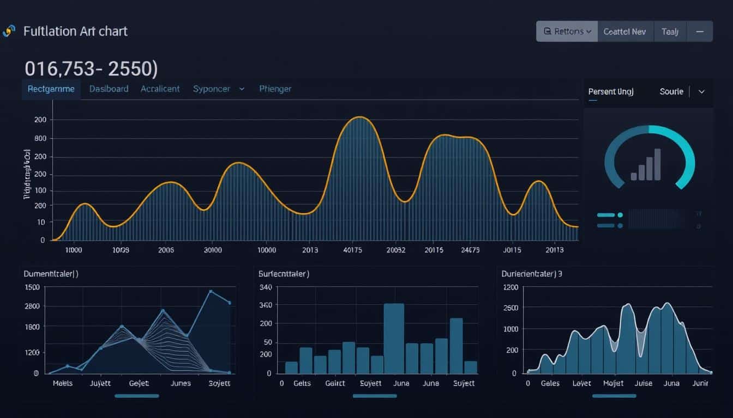Screen dimensions: 733x418
Task: Click the scrollbar under the Duriecientaler chart
Action: (x=614, y=396)
